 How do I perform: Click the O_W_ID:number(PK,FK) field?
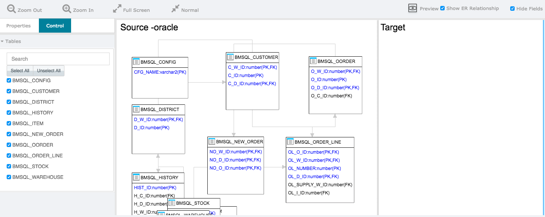[x=335, y=71]
